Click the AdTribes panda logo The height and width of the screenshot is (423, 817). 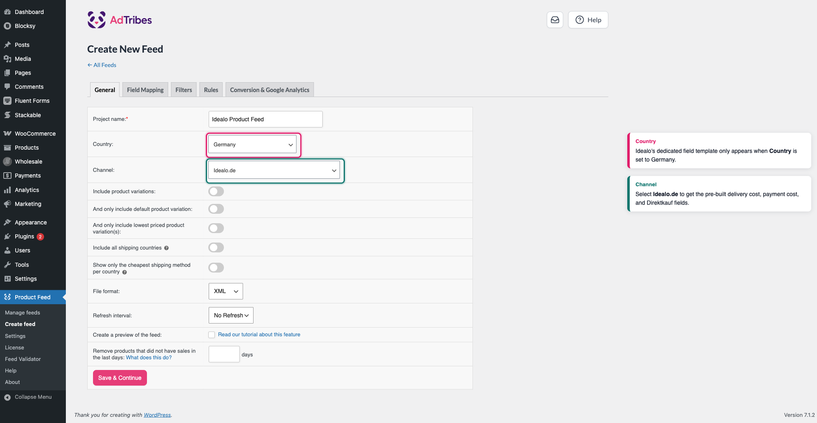click(97, 20)
